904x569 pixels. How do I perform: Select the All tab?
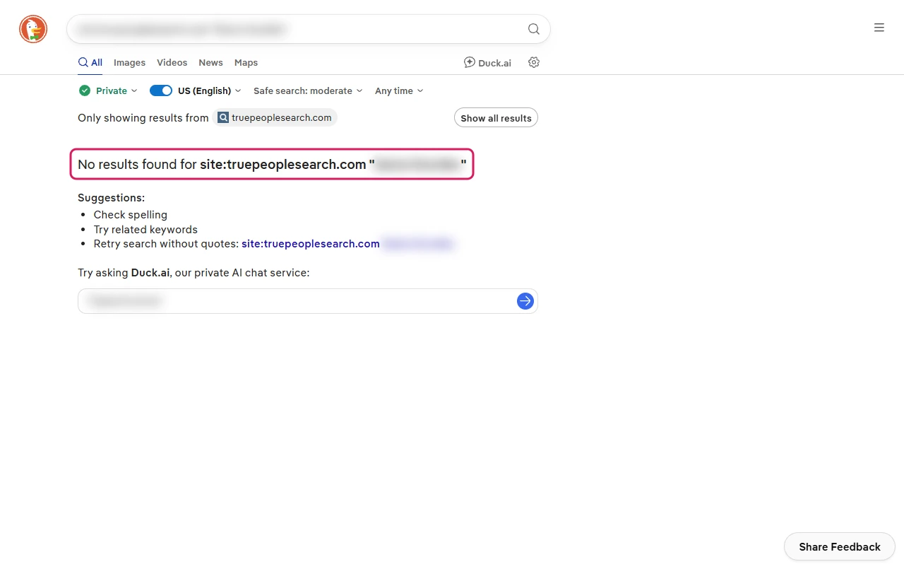[x=90, y=62]
